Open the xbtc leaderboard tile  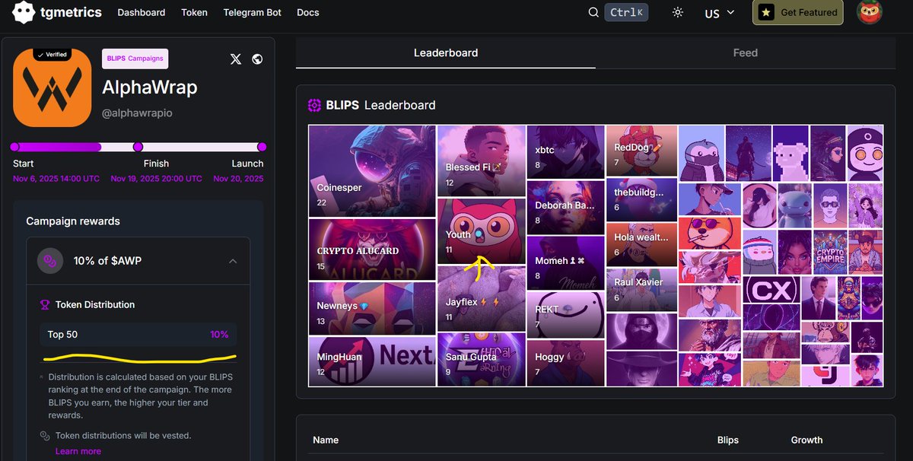[x=565, y=152]
